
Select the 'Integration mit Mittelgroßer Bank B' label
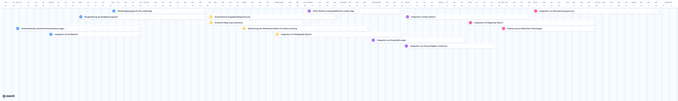tap(296, 34)
